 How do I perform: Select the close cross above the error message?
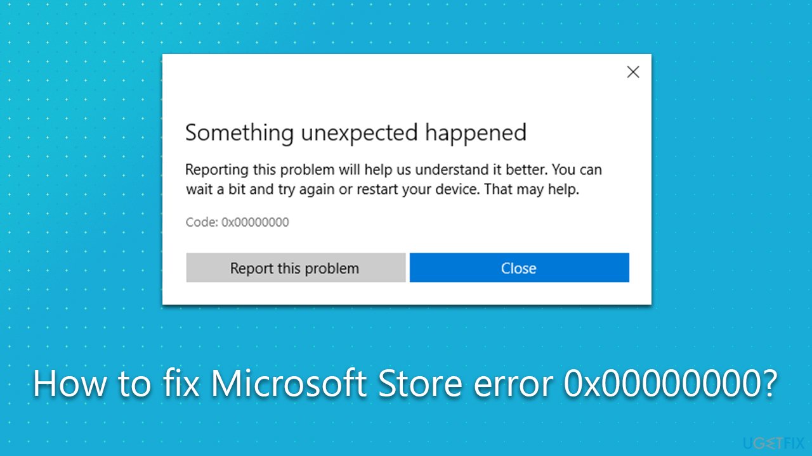[632, 72]
